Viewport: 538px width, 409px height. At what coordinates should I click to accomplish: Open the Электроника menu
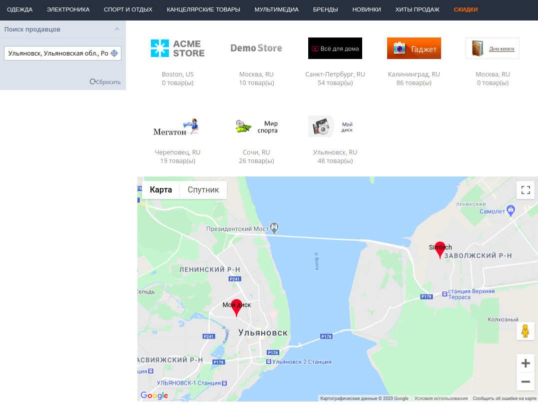pyautogui.click(x=68, y=9)
